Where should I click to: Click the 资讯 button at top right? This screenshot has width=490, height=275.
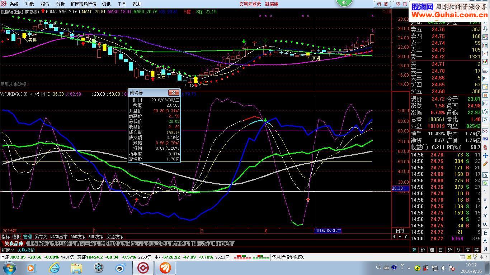pos(401,4)
